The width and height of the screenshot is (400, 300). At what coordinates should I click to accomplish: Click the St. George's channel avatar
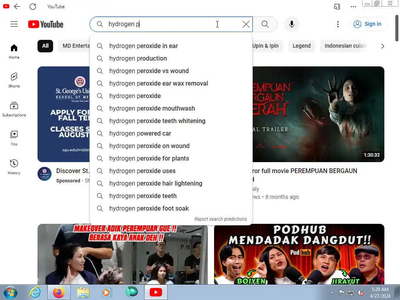(45, 174)
